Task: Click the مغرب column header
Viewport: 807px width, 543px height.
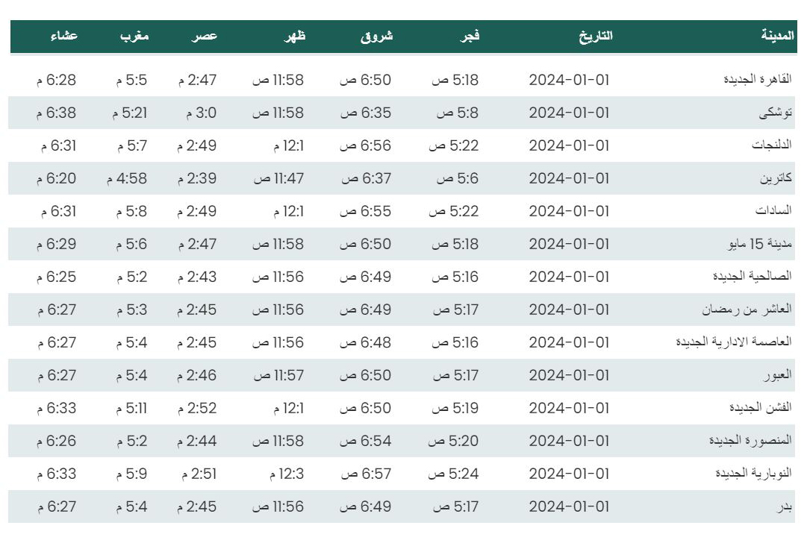Action: (134, 36)
